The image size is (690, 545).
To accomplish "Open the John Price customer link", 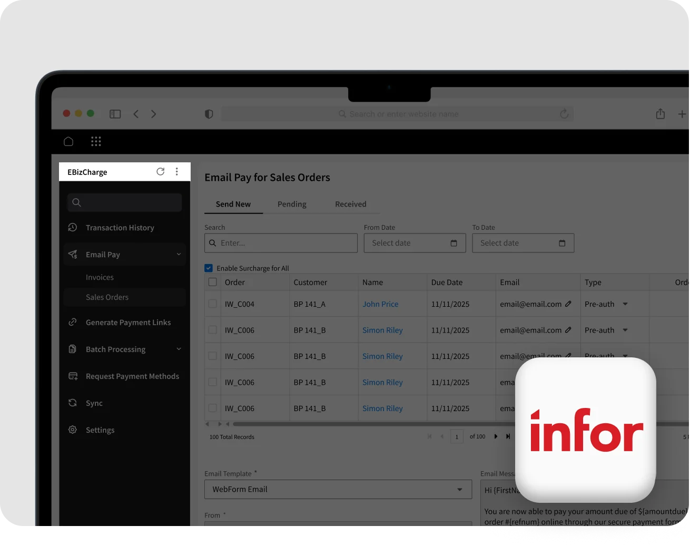I will click(x=380, y=304).
